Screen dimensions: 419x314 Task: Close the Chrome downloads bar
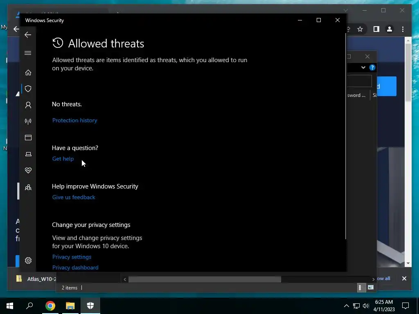coord(404,278)
